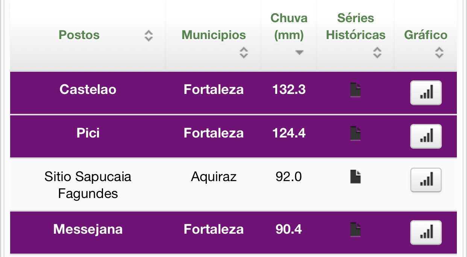Open the historical series file for Messejana
Screen dimensions: 467x257
(x=355, y=230)
